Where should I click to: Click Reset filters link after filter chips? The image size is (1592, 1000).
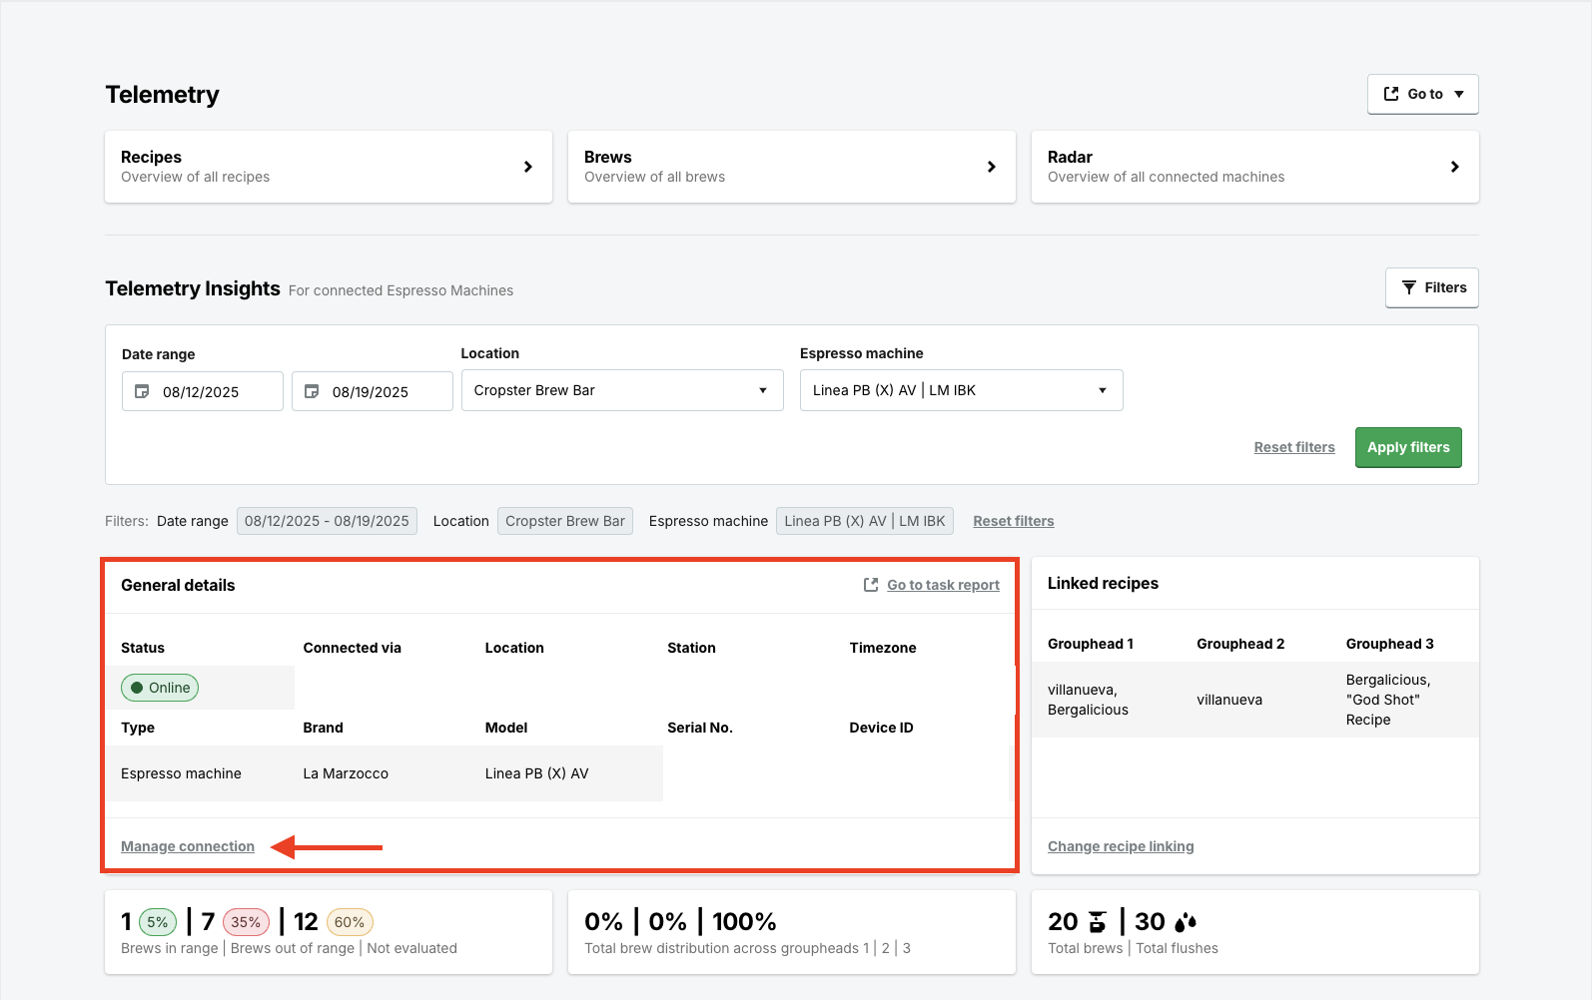pos(1014,521)
